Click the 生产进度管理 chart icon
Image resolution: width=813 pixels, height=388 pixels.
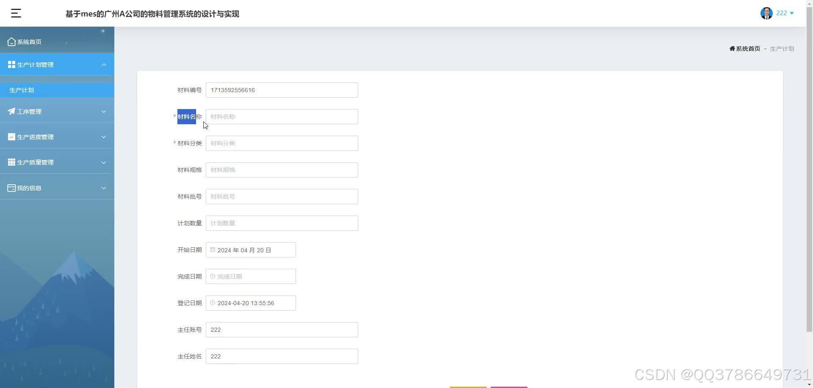tap(11, 137)
